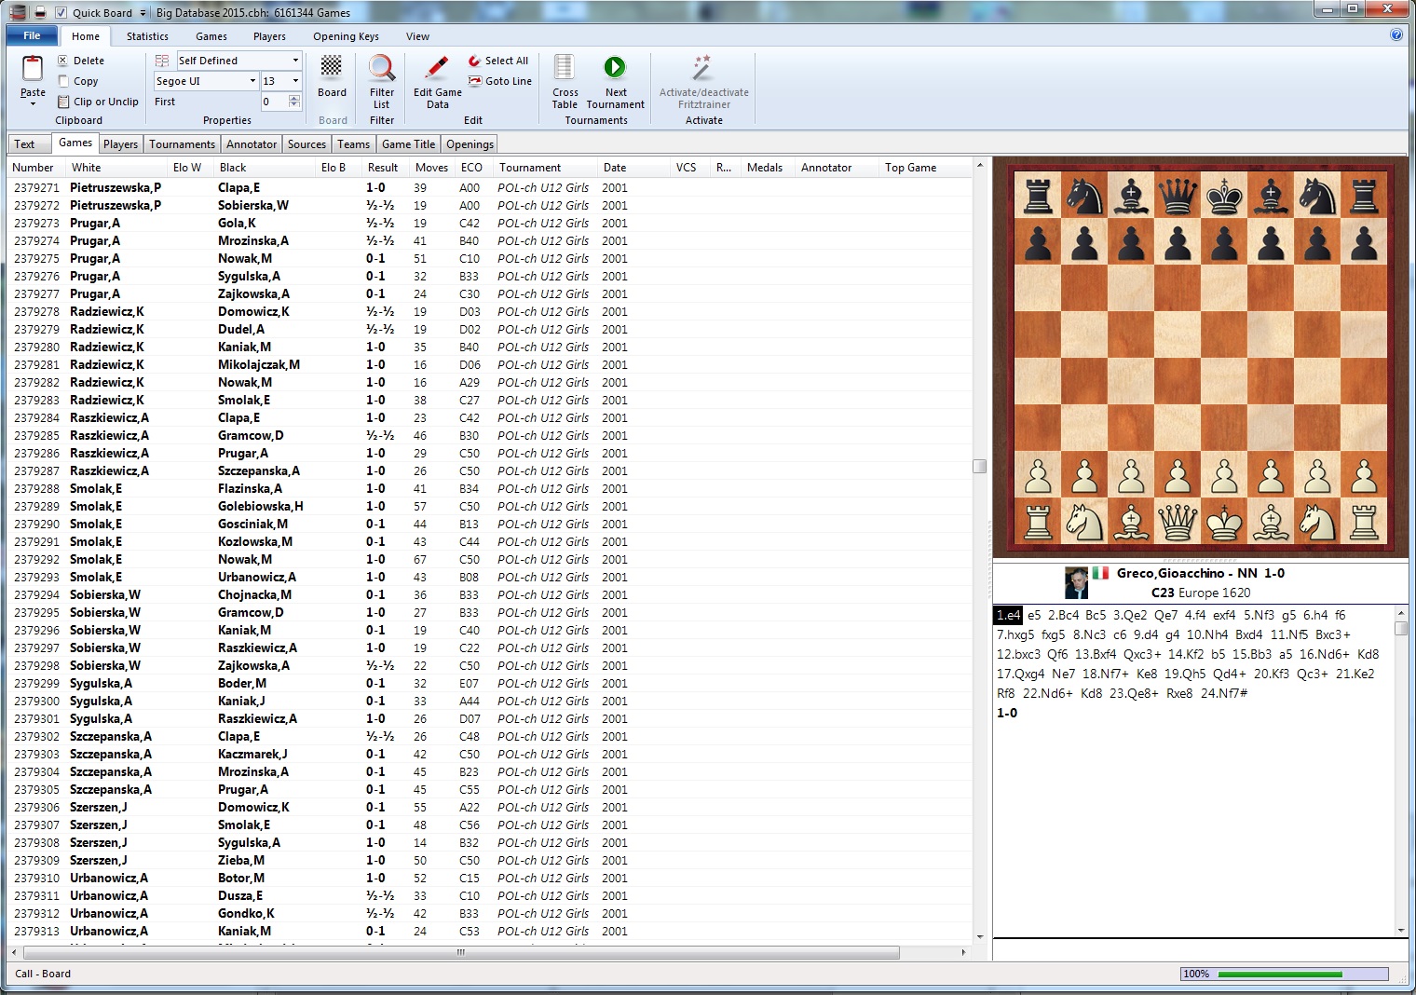Sort by the White column header
Screen dimensions: 1416x995
pos(116,168)
